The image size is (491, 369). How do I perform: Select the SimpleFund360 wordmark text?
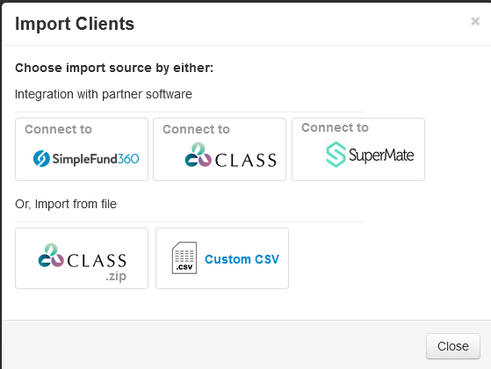[96, 159]
